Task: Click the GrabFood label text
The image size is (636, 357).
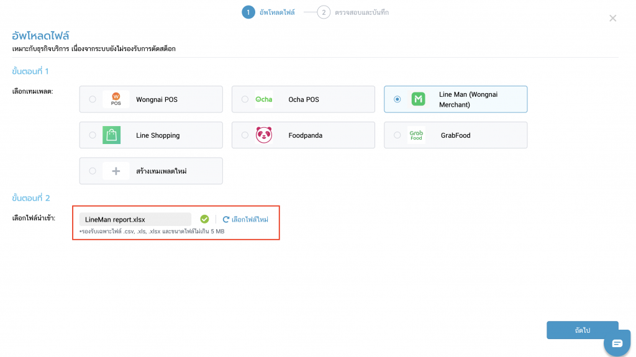Action: [x=455, y=135]
